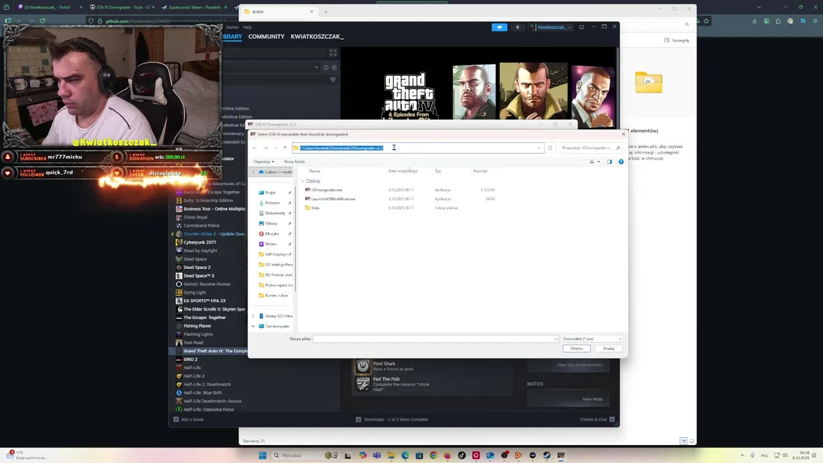Toggle the preview pane in file dialog
The image size is (823, 463).
(x=610, y=161)
